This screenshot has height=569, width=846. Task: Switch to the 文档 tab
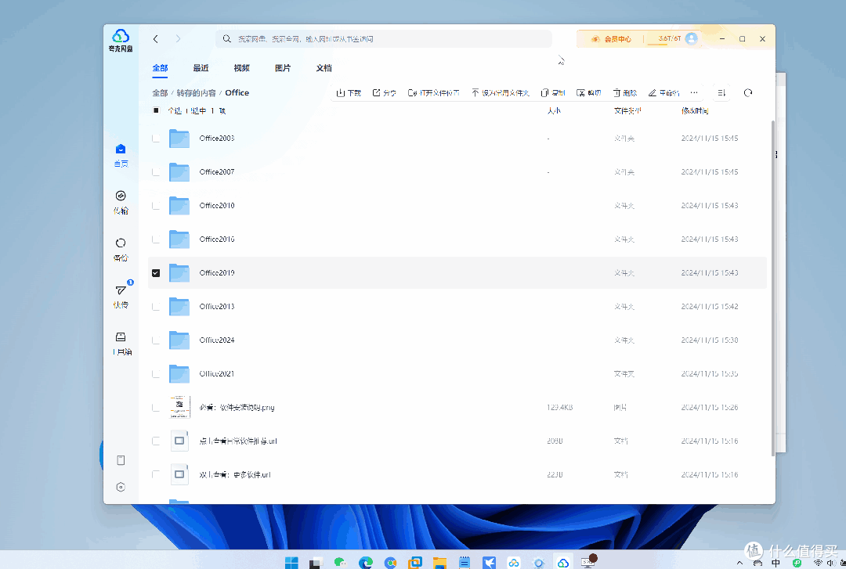324,68
